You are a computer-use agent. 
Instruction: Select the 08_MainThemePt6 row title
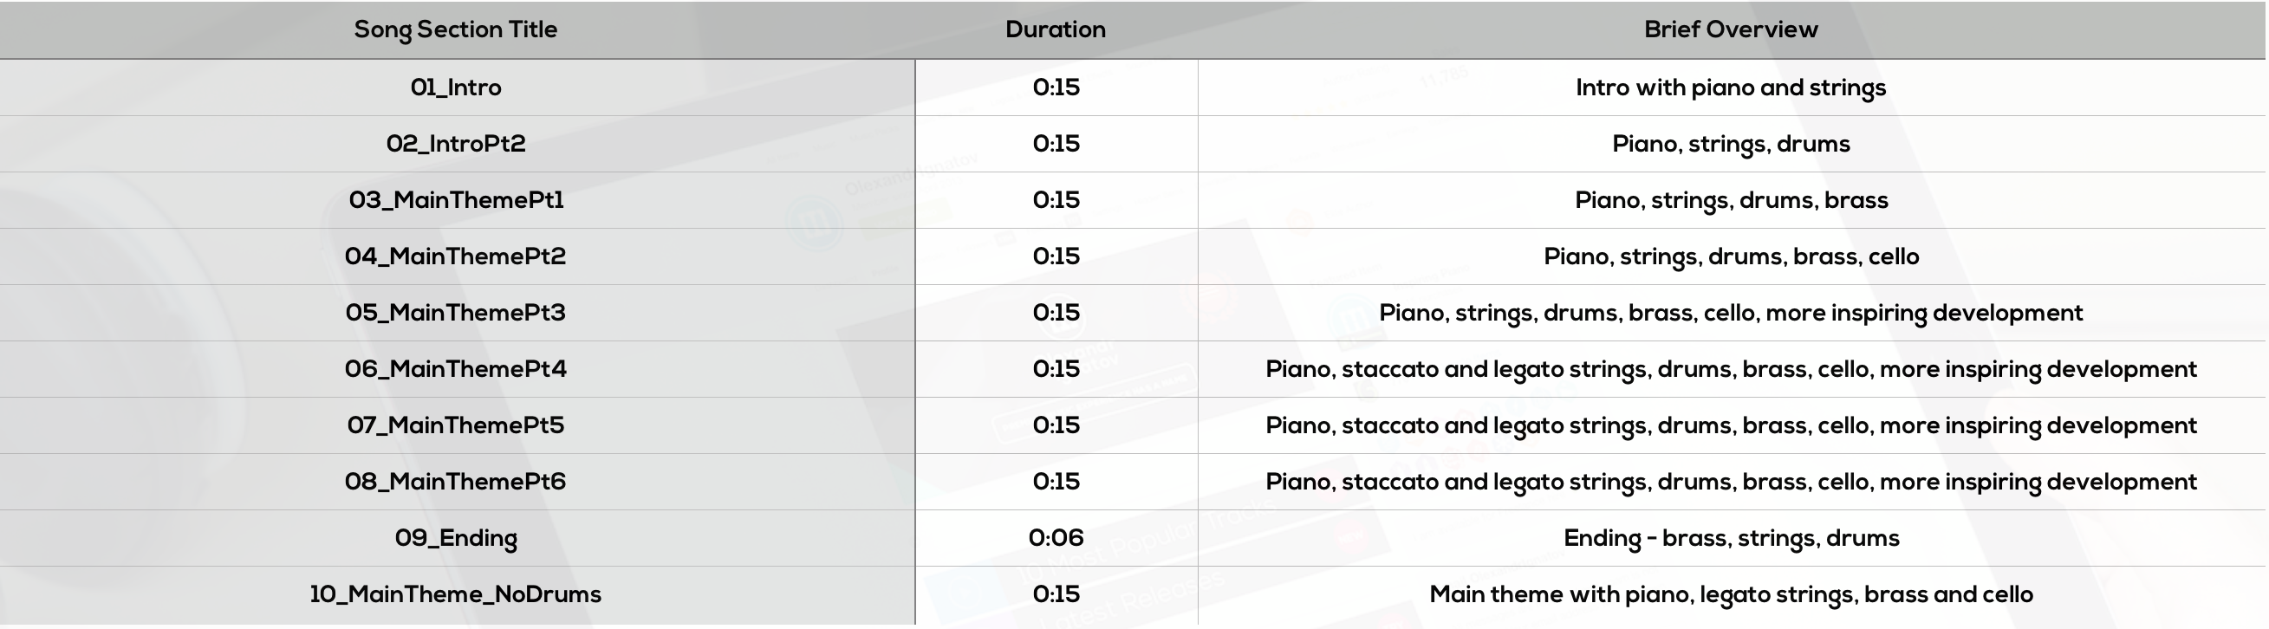[455, 482]
